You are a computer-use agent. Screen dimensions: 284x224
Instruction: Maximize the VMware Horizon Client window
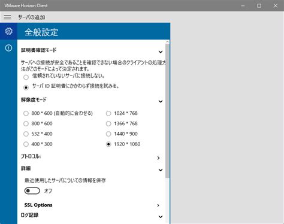[259, 5]
